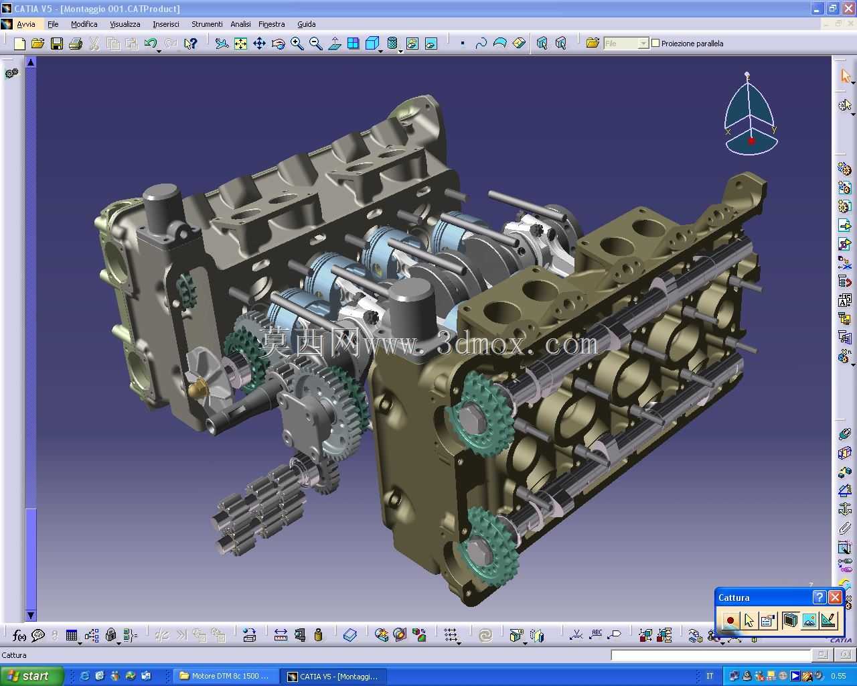This screenshot has width=857, height=686.
Task: Open the Modifica menu
Action: click(84, 24)
